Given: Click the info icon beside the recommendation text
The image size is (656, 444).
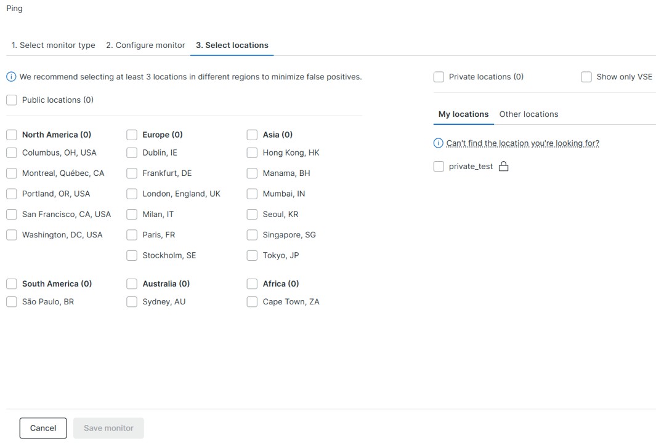Looking at the screenshot, I should [x=11, y=77].
